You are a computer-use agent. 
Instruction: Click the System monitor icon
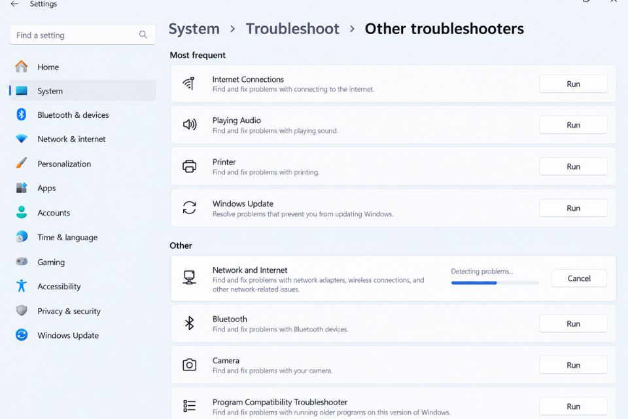pos(22,90)
